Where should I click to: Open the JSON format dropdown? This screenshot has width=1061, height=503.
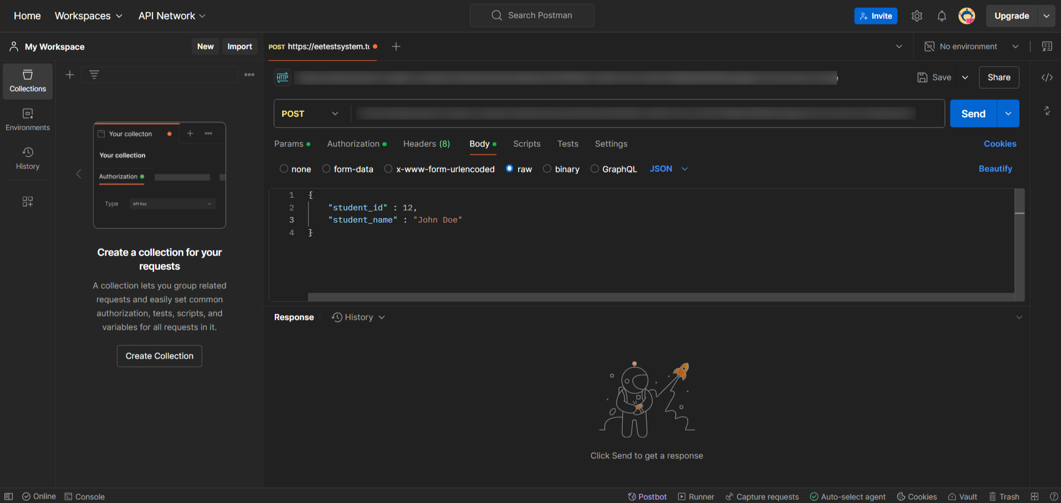[668, 169]
